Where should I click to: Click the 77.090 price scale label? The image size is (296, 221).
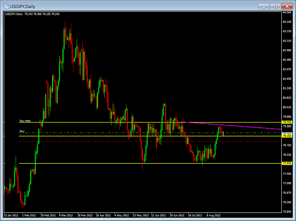287,183
